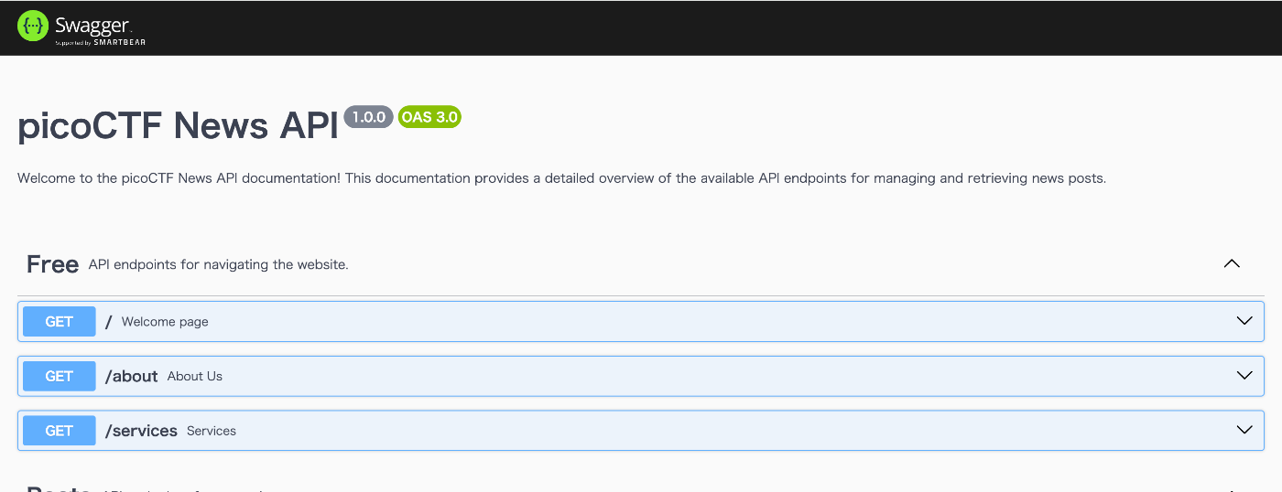Collapse the Free section chevron
1282x492 pixels.
click(1232, 263)
